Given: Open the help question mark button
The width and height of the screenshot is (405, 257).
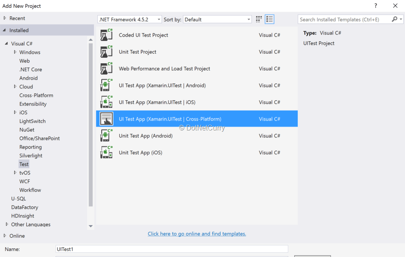Looking at the screenshot, I should coord(376,6).
